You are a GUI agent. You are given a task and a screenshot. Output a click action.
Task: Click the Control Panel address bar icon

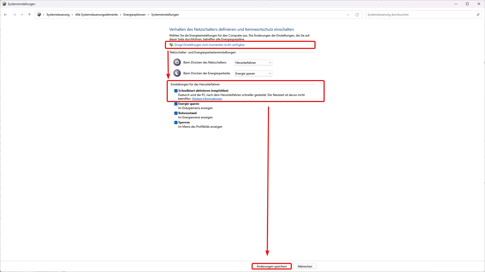(x=39, y=15)
